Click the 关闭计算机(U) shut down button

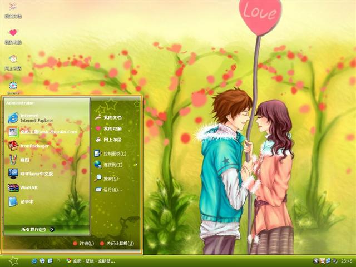pyautogui.click(x=117, y=244)
